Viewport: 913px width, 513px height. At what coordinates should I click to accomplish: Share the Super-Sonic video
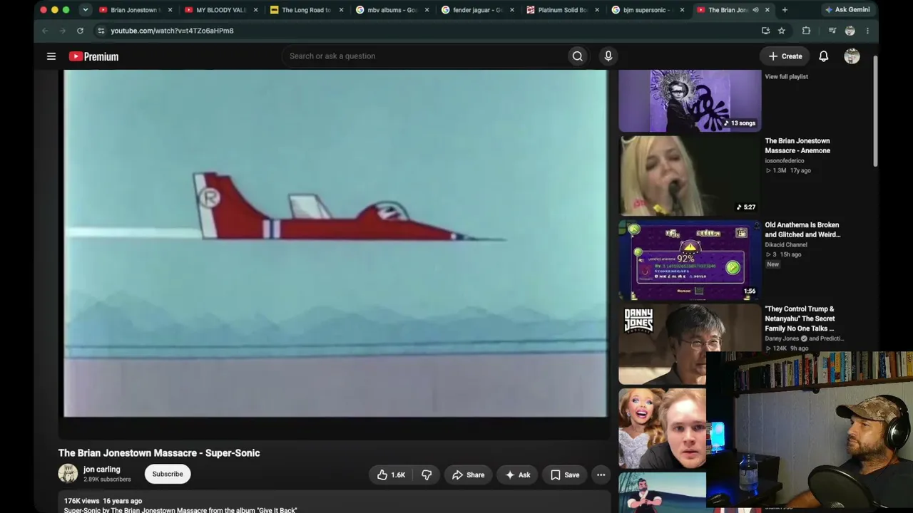[x=468, y=475]
